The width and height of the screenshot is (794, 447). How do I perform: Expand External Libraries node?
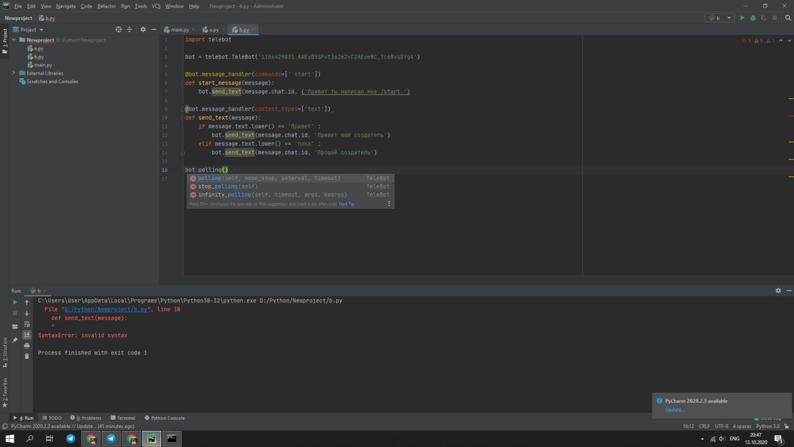[14, 73]
